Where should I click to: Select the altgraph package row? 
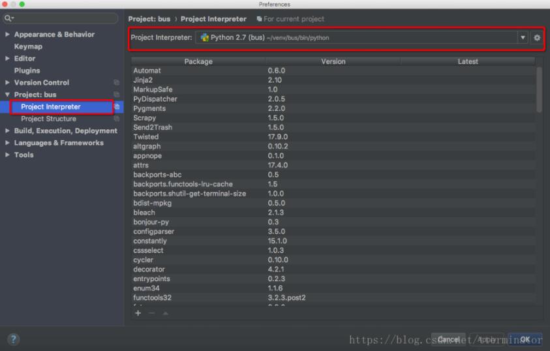pyautogui.click(x=333, y=146)
